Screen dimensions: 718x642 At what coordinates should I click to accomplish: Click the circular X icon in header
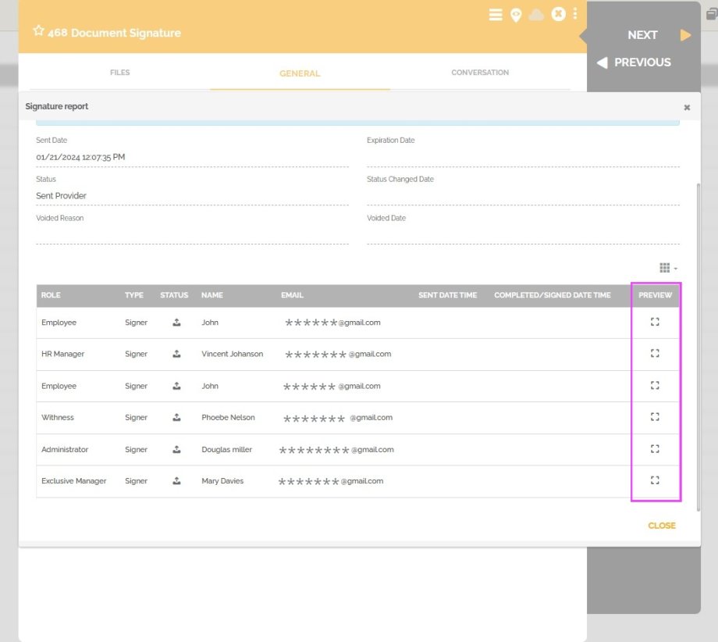556,13
